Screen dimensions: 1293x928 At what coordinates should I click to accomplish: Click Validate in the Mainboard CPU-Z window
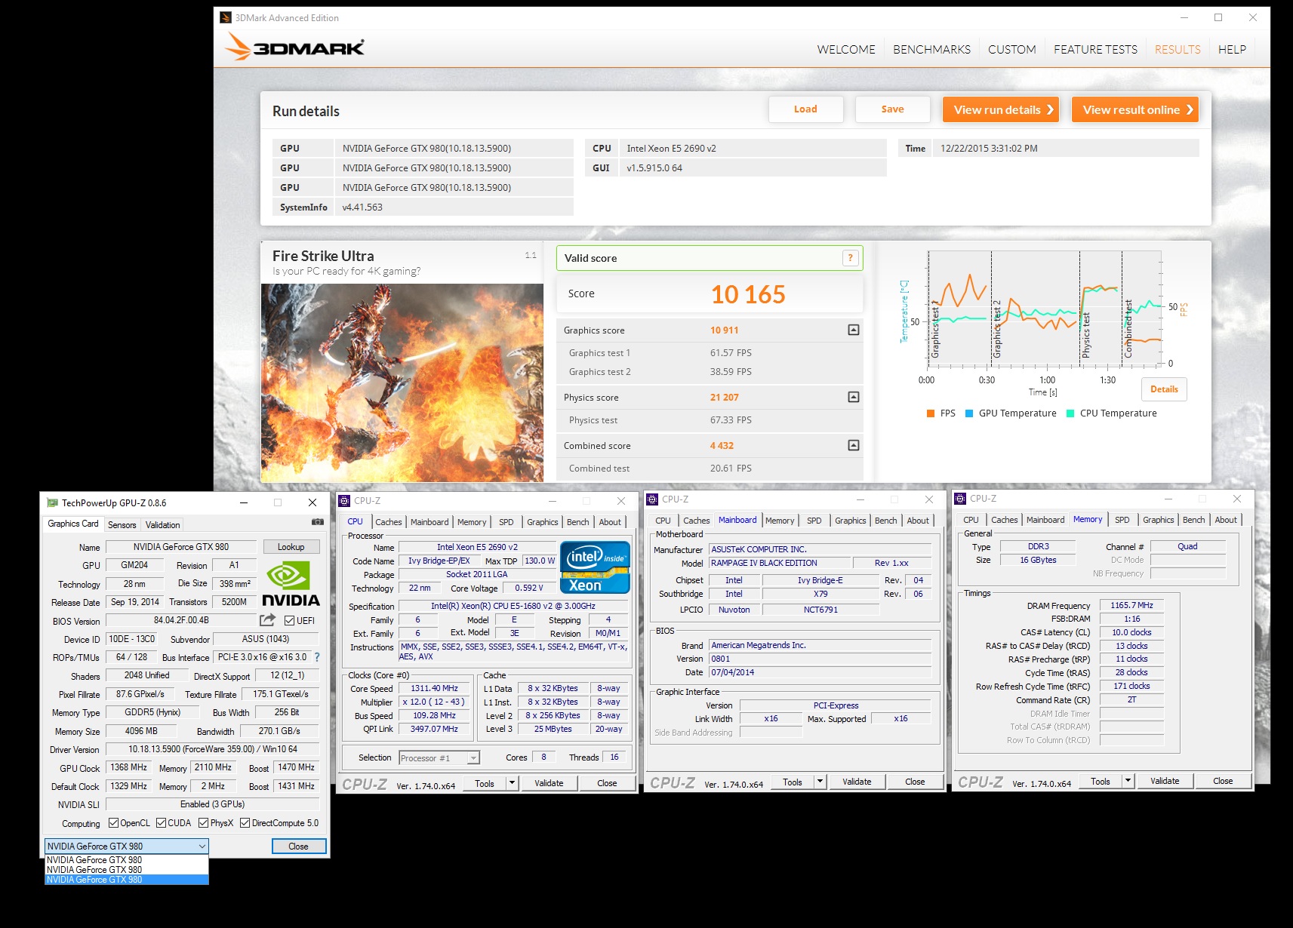(x=857, y=782)
